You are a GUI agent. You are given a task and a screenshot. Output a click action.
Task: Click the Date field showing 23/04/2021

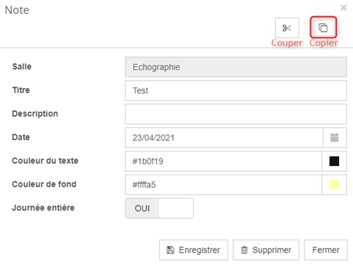[x=224, y=137]
